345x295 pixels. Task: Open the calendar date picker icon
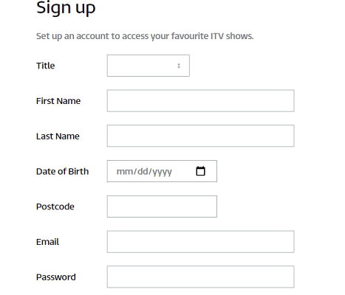200,171
